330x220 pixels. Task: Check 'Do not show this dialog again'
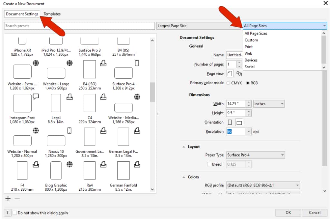coord(15,213)
